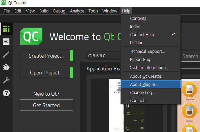Viewport: 200px width, 132px height.
Task: Click the Open Project... button
Action: [46, 72]
